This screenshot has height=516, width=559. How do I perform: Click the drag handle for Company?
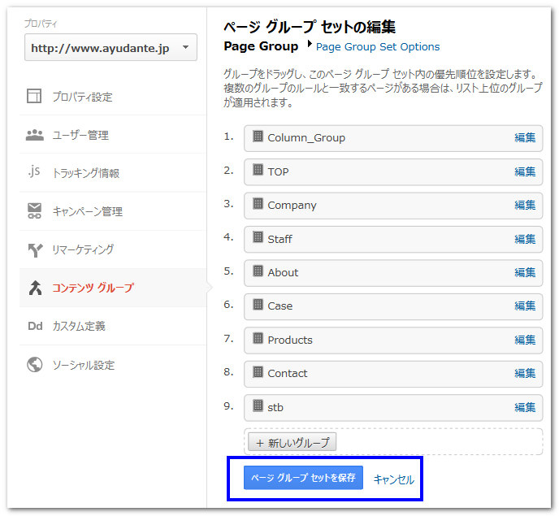[258, 203]
